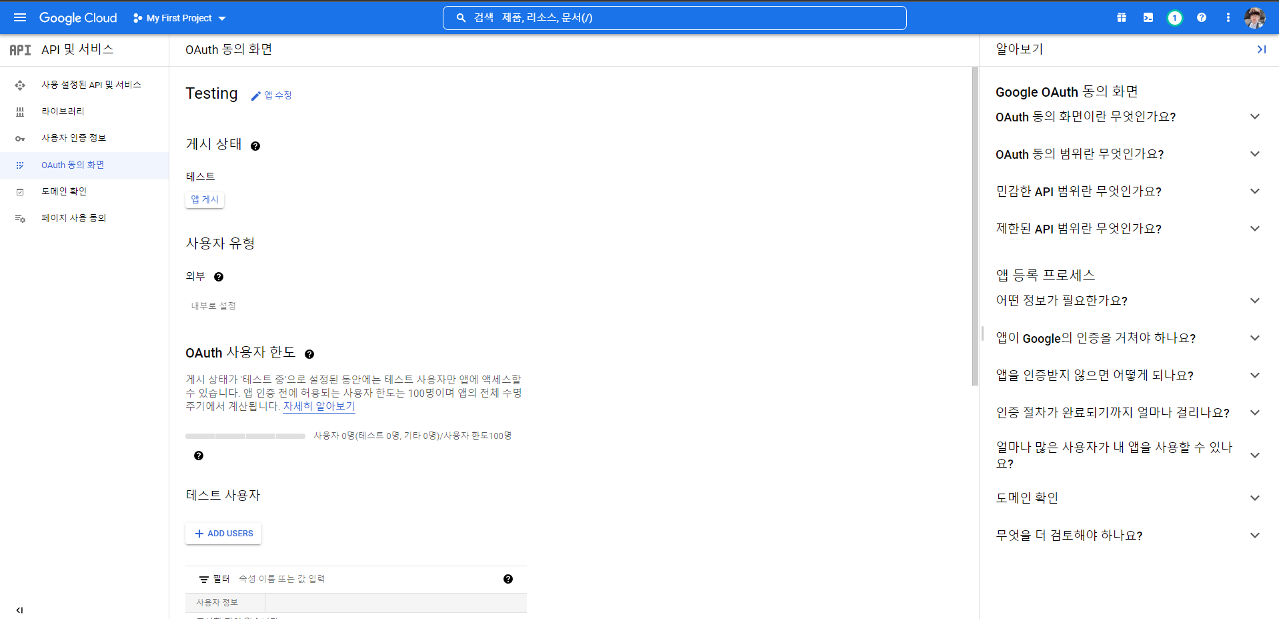
Task: Click the API logo icon in sidebar header
Action: point(20,50)
